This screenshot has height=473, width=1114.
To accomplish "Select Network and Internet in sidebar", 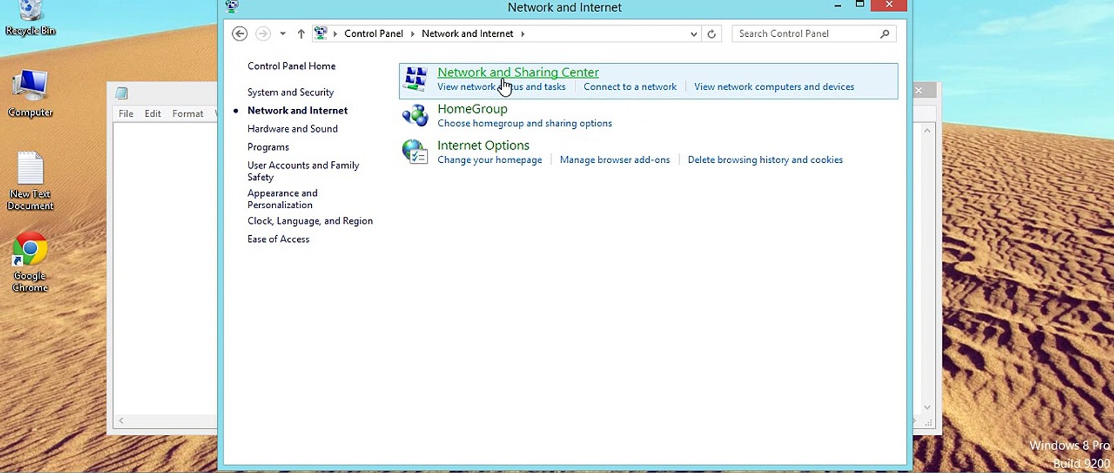I will point(297,110).
